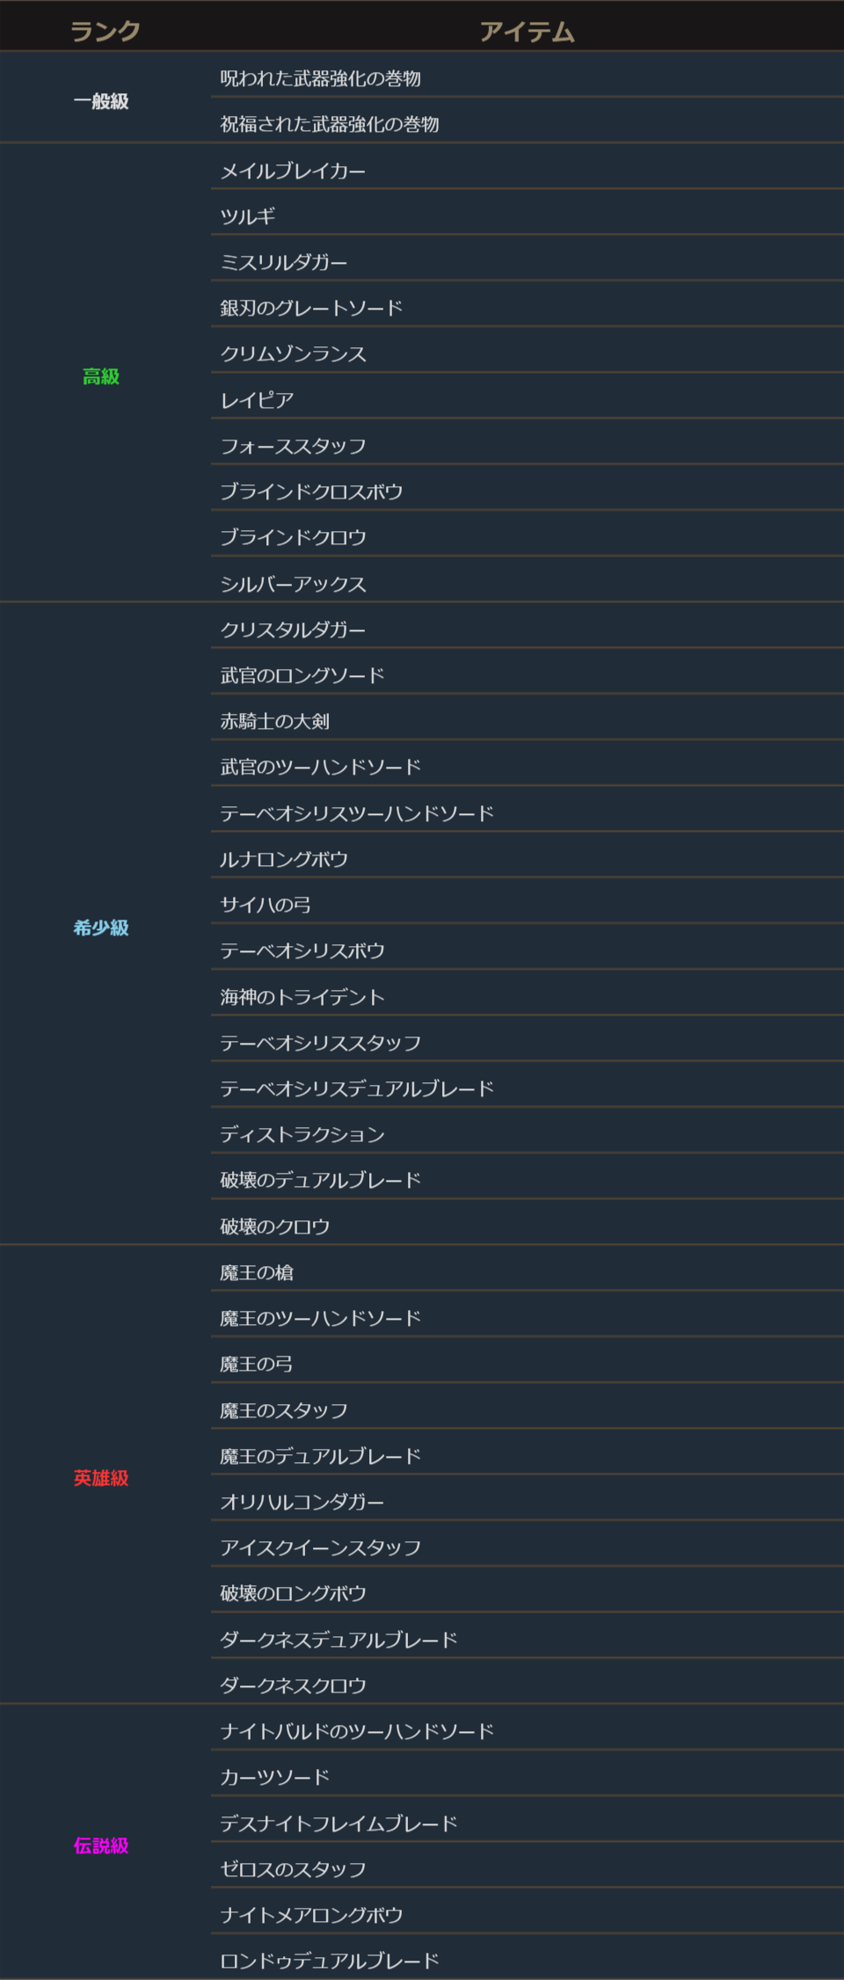Click the 海神のトライデント item
The image size is (844, 1980).
click(302, 997)
